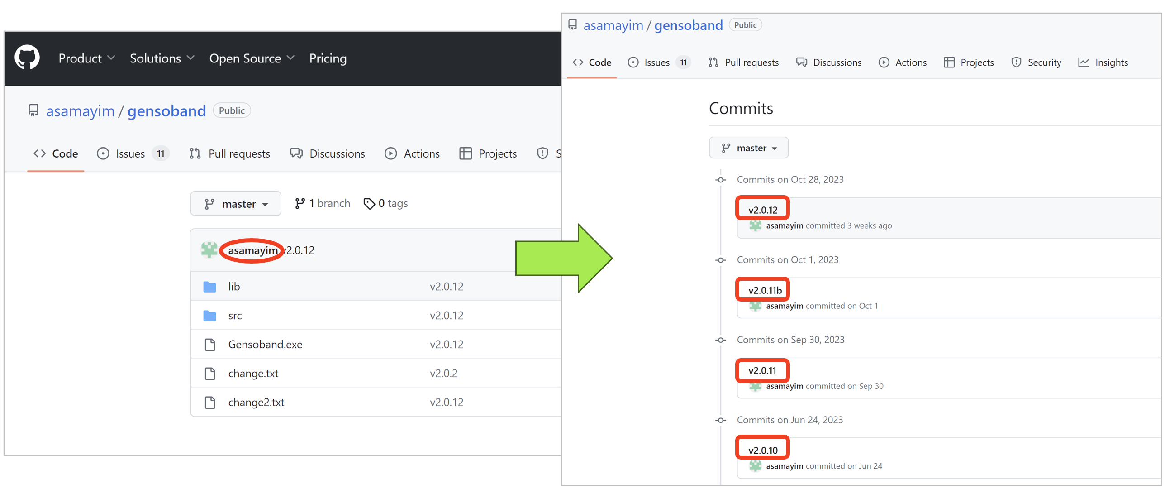
Task: Open the change.txt file
Action: (253, 373)
